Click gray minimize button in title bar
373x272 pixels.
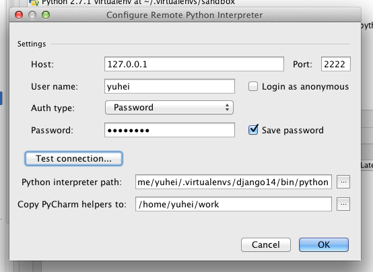point(32,15)
